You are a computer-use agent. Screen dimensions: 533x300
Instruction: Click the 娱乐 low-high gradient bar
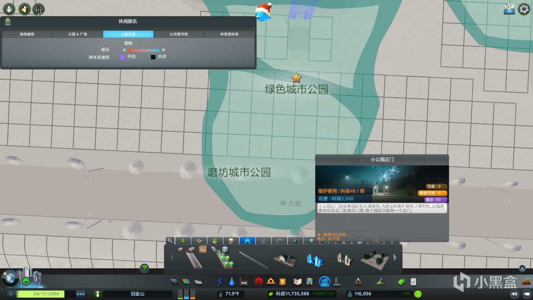[x=144, y=50]
